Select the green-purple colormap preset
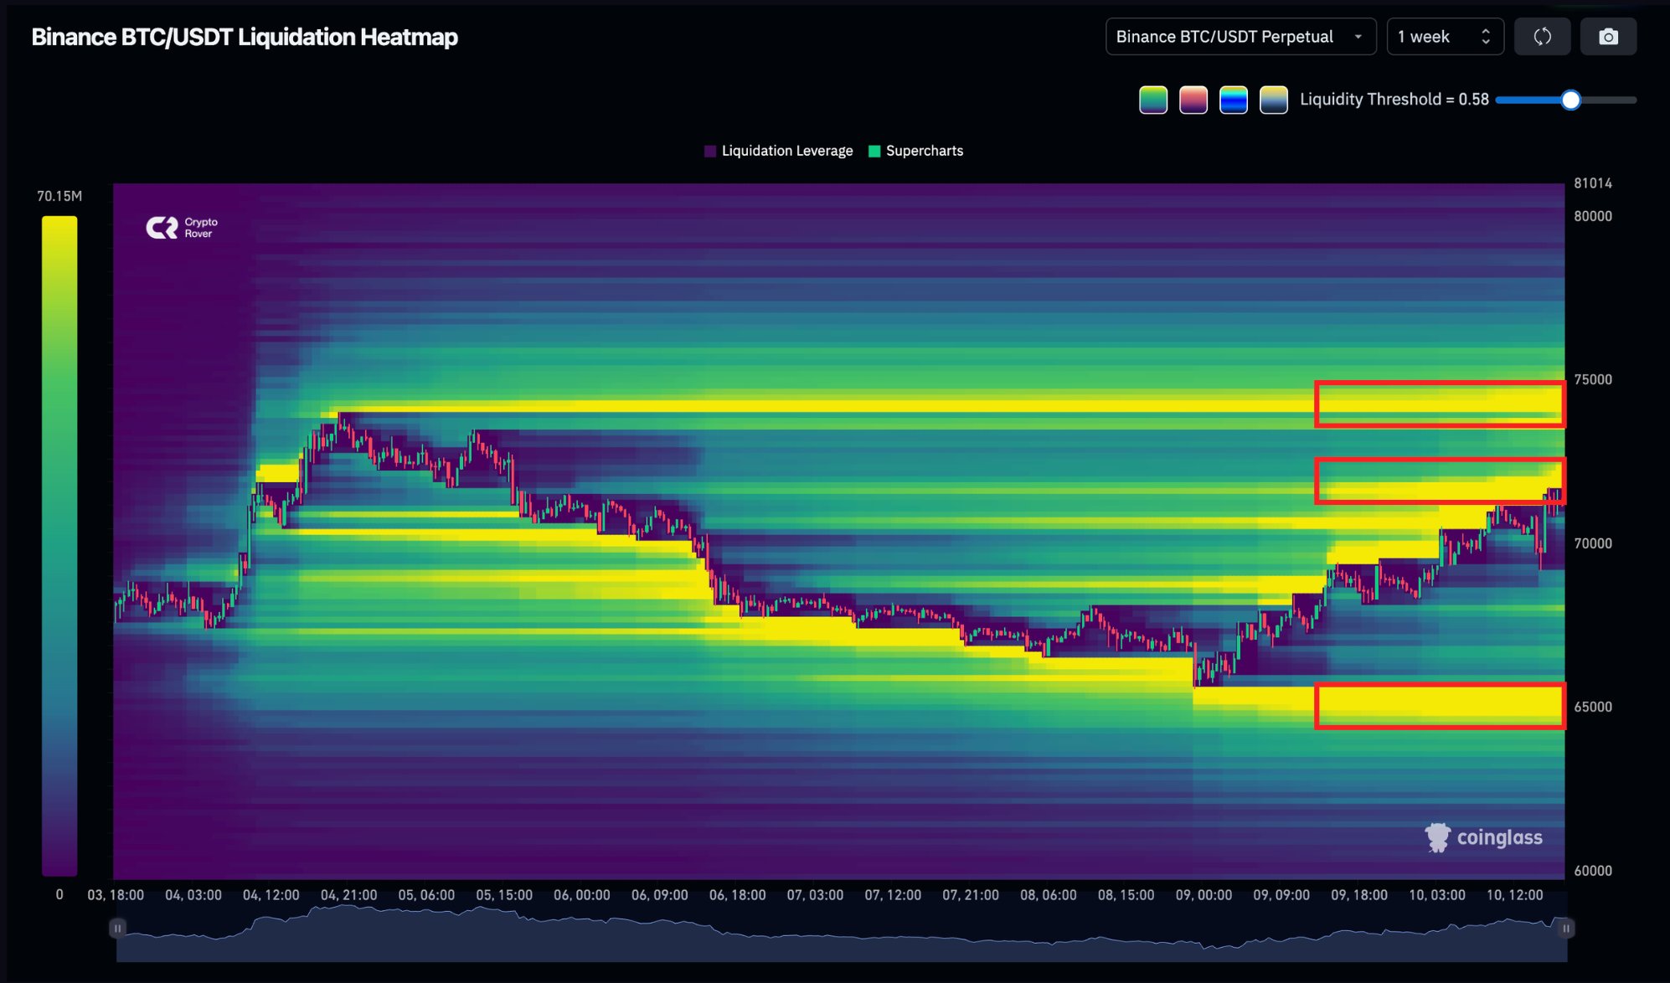Image resolution: width=1670 pixels, height=983 pixels. [1152, 99]
